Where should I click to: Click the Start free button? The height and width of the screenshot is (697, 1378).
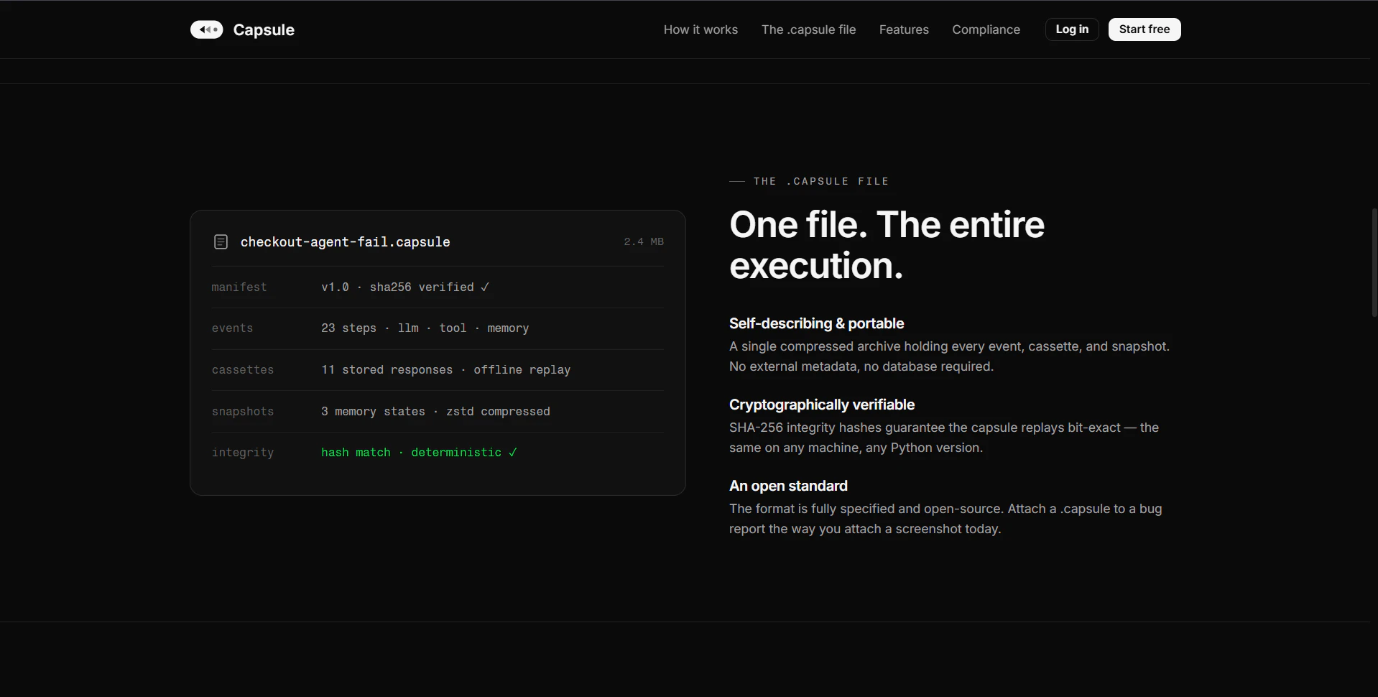pos(1145,29)
